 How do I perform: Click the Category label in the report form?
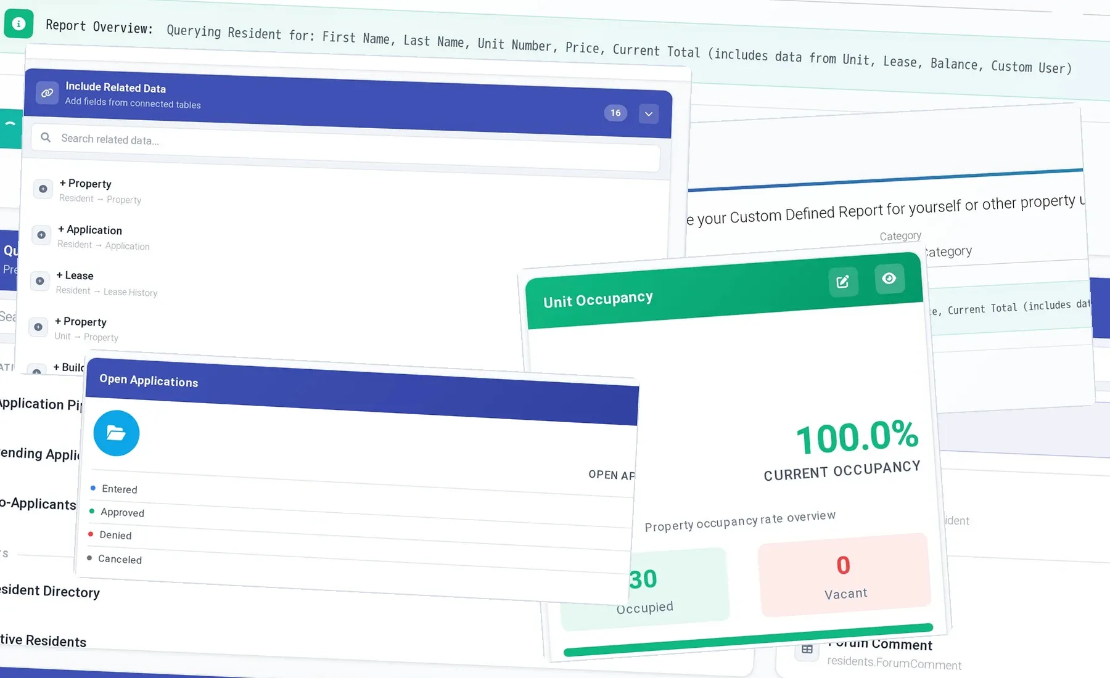click(900, 235)
